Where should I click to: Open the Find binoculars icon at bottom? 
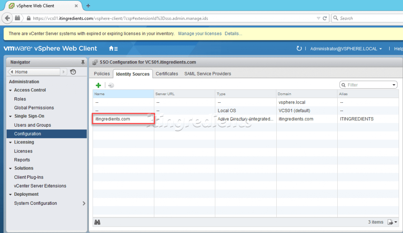point(97,222)
